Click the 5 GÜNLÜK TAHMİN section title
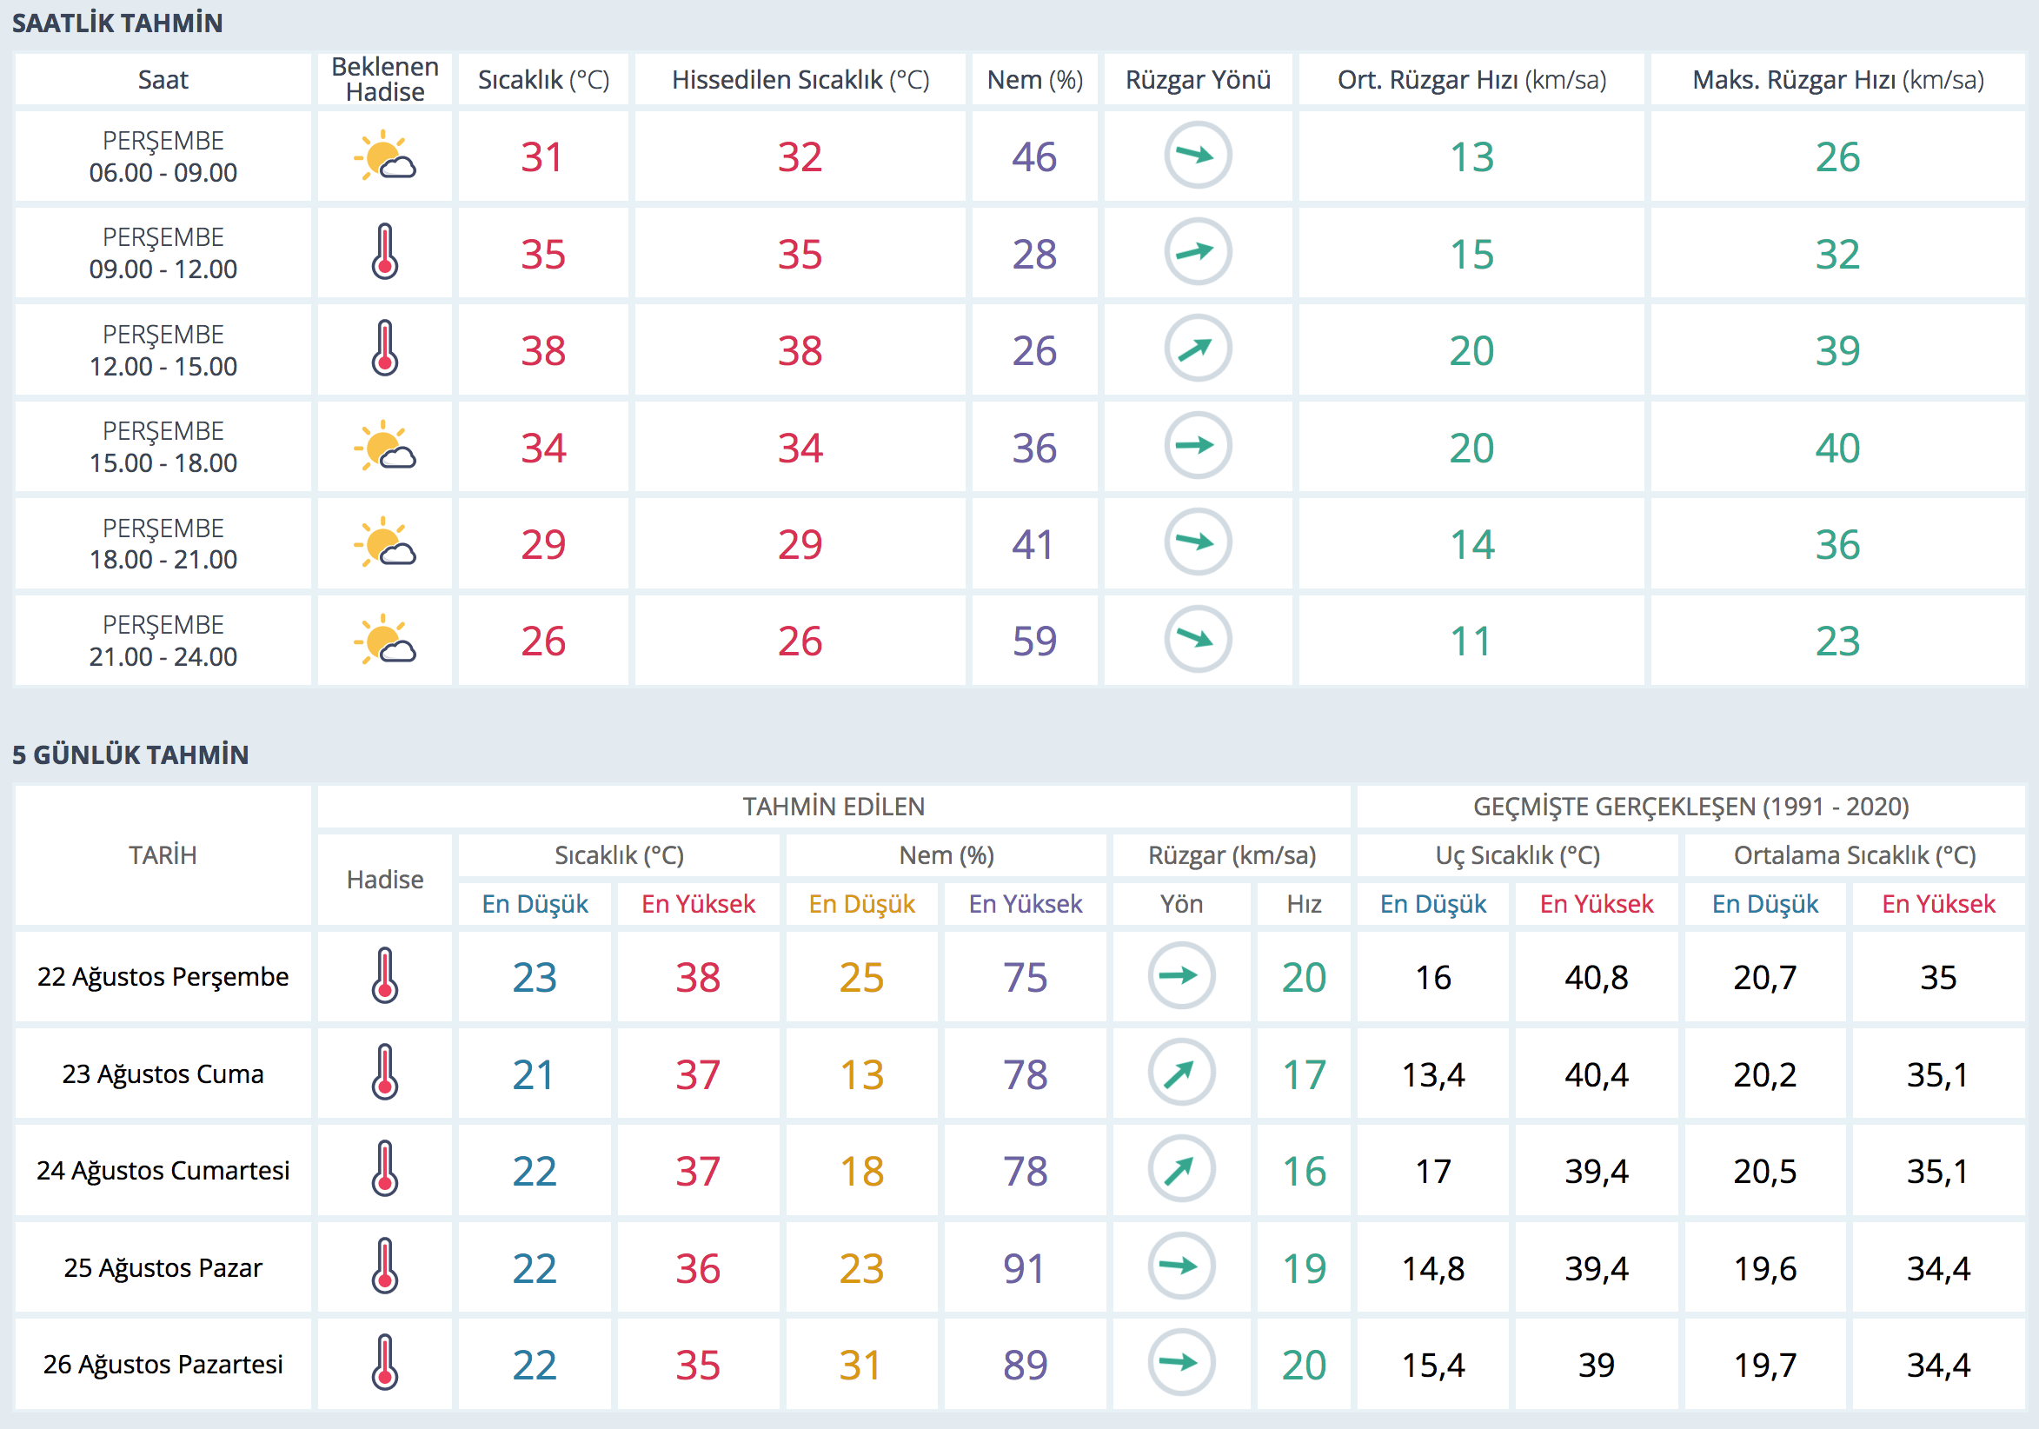Viewport: 2039px width, 1429px height. 130,754
